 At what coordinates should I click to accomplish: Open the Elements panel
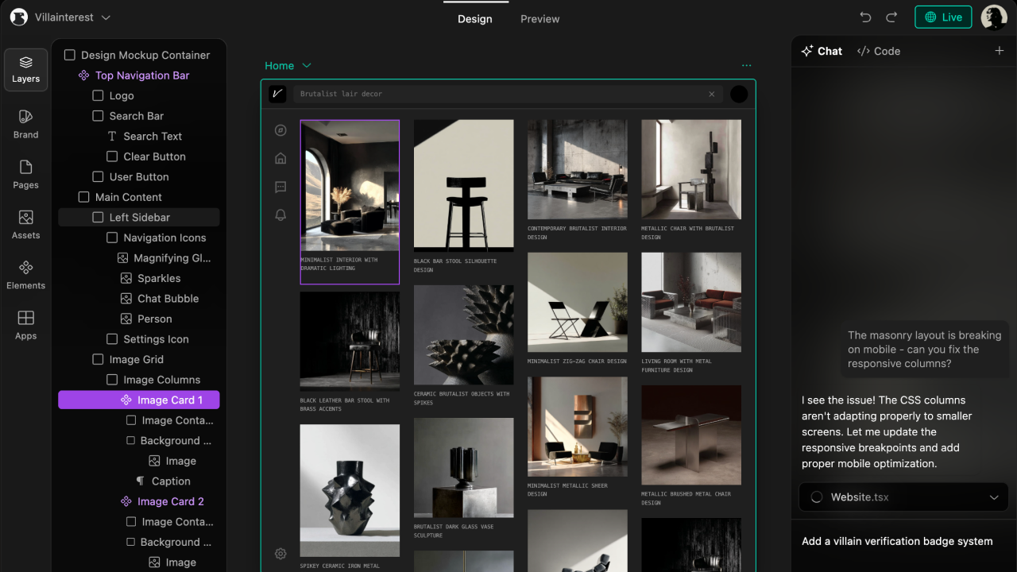25,275
